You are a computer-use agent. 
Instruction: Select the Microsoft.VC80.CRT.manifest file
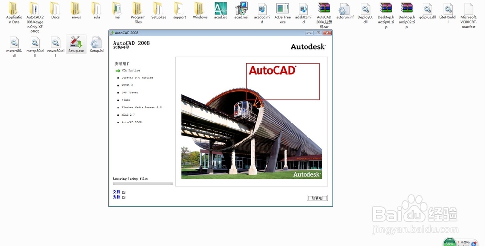coord(469,15)
